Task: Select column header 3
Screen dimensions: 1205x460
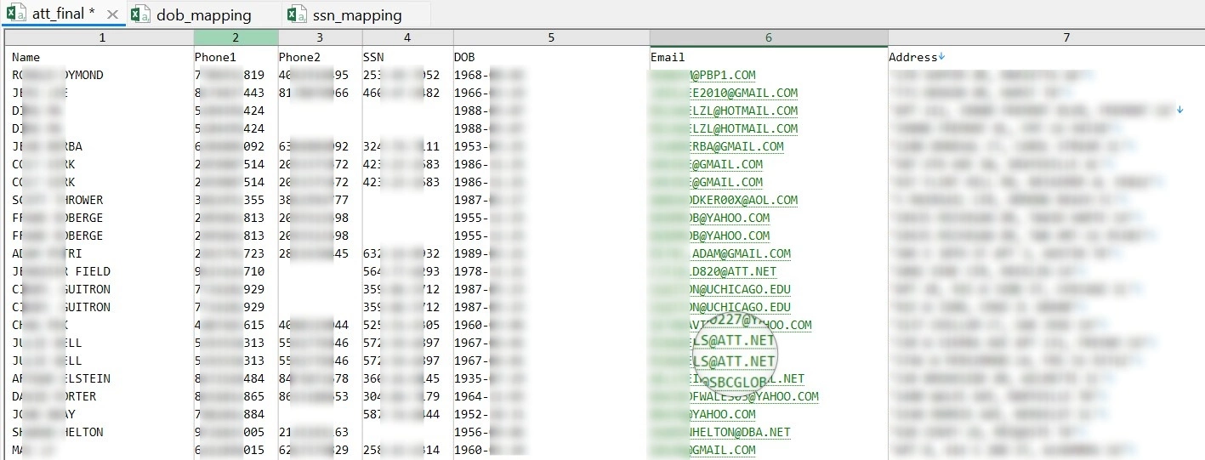Action: coord(320,38)
